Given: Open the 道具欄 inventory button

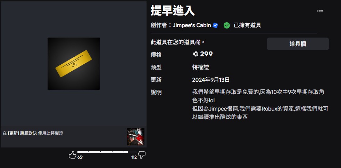Looking at the screenshot, I should pyautogui.click(x=298, y=44).
